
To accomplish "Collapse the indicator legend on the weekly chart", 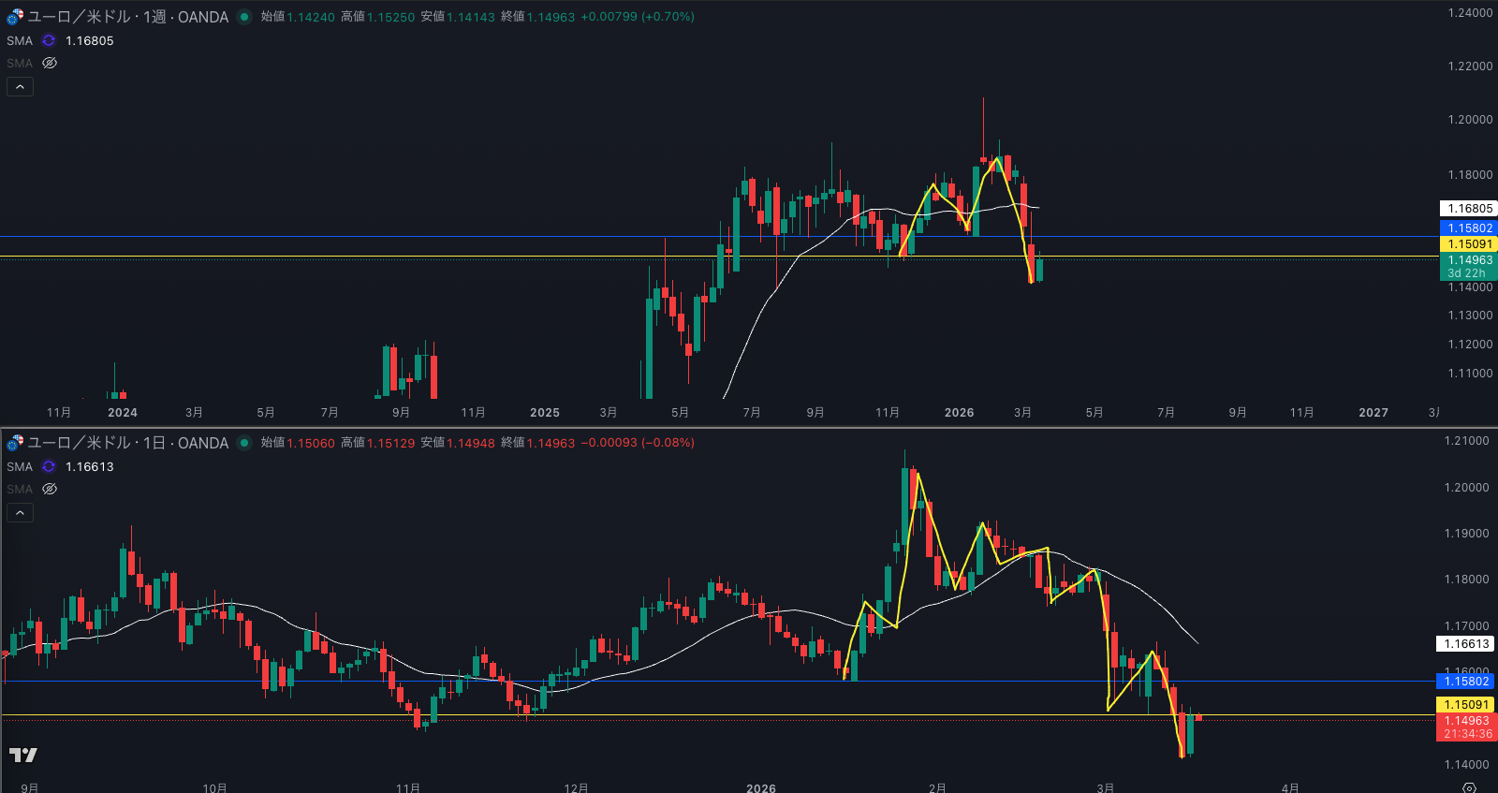I will 20,87.
